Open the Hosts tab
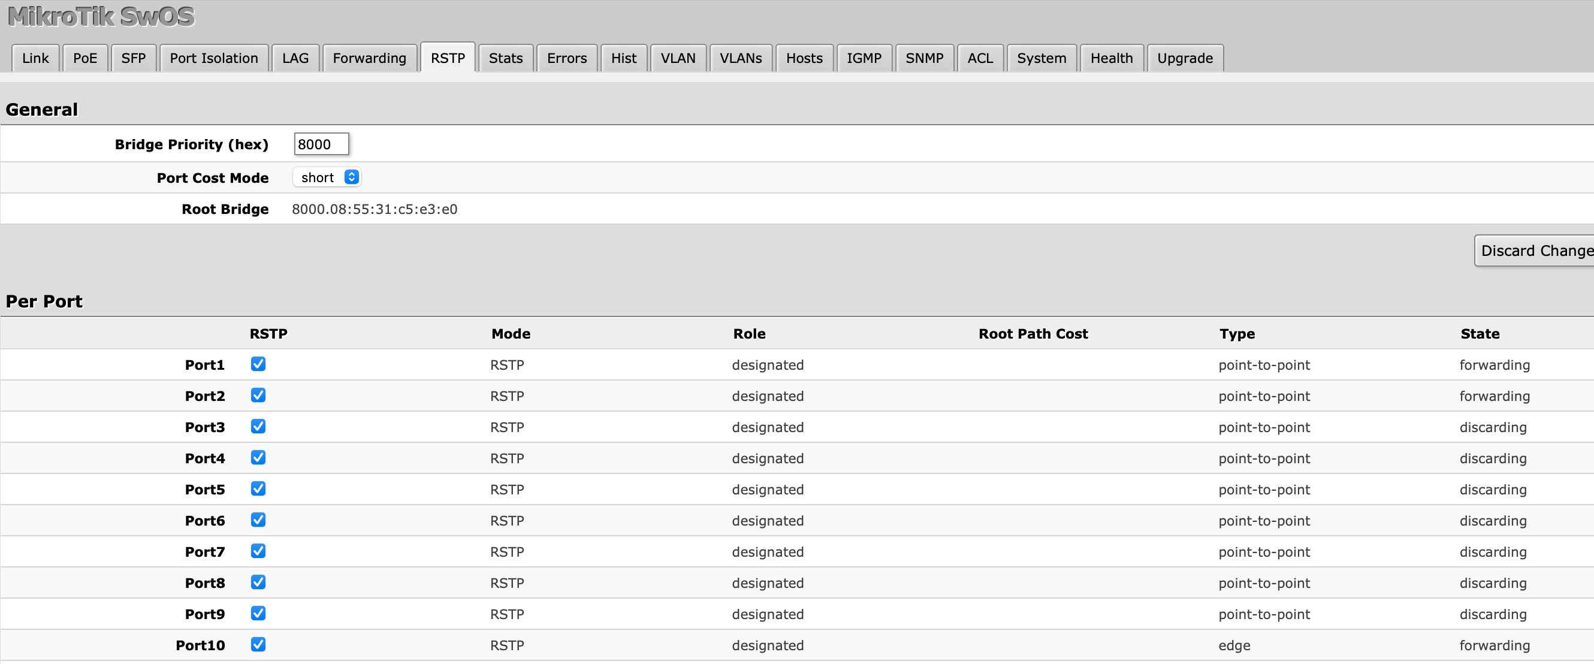This screenshot has height=664, width=1594. click(804, 58)
